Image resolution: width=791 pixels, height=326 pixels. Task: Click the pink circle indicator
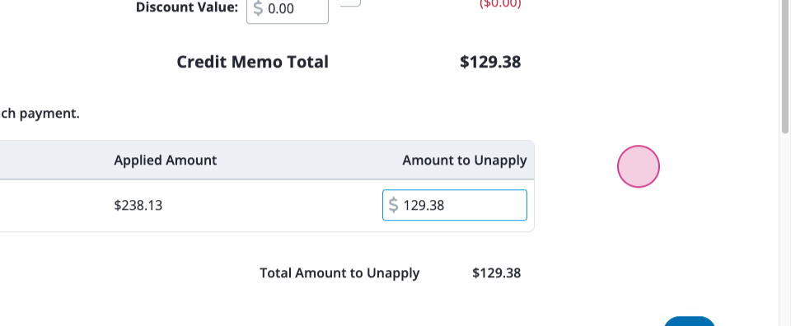click(x=638, y=166)
